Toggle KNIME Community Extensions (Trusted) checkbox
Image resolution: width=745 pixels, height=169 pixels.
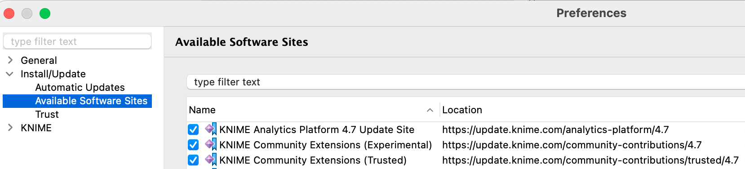[193, 160]
